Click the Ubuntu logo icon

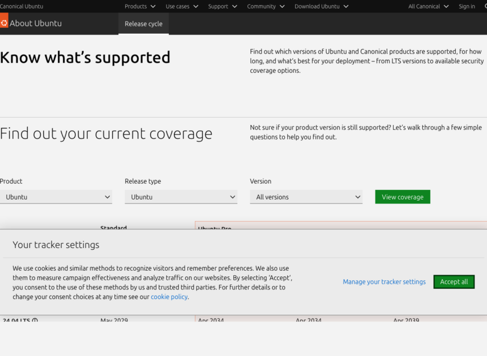pyautogui.click(x=5, y=23)
